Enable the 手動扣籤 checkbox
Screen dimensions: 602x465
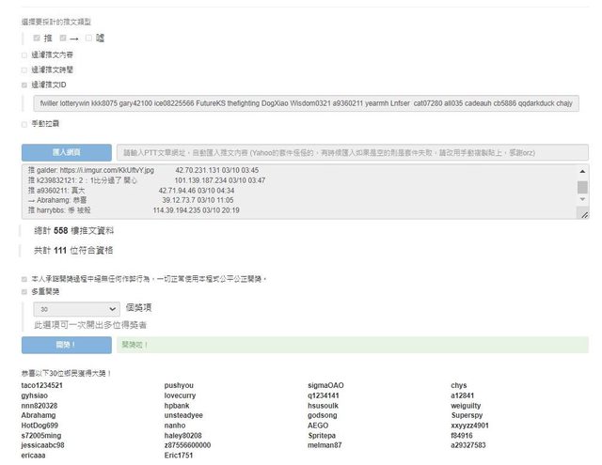[24, 123]
